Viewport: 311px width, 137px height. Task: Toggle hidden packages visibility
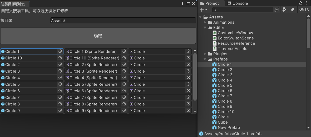point(304,10)
